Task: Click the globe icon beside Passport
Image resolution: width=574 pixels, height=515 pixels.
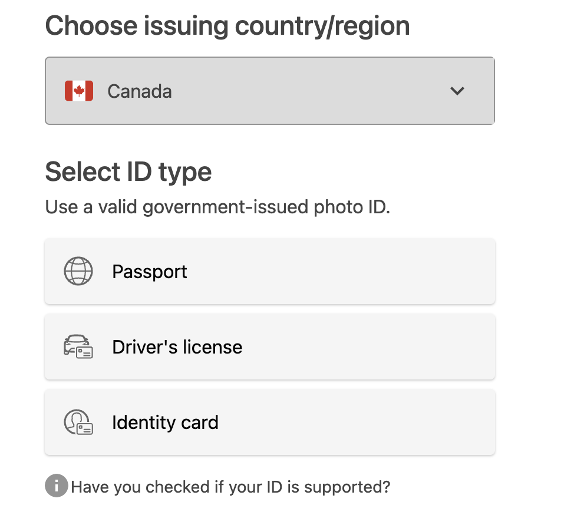Action: coord(78,271)
